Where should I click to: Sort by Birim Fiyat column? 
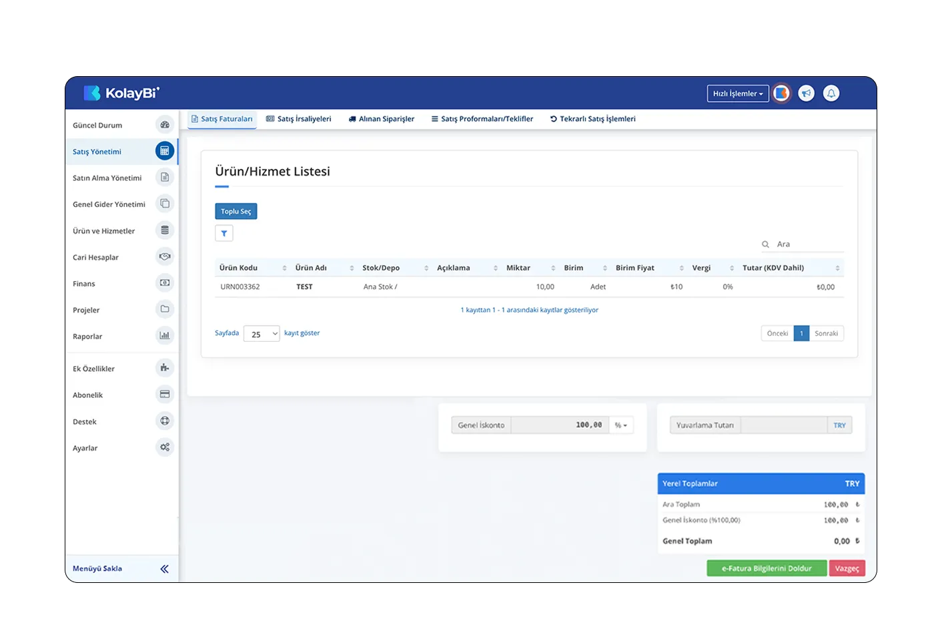tap(649, 268)
